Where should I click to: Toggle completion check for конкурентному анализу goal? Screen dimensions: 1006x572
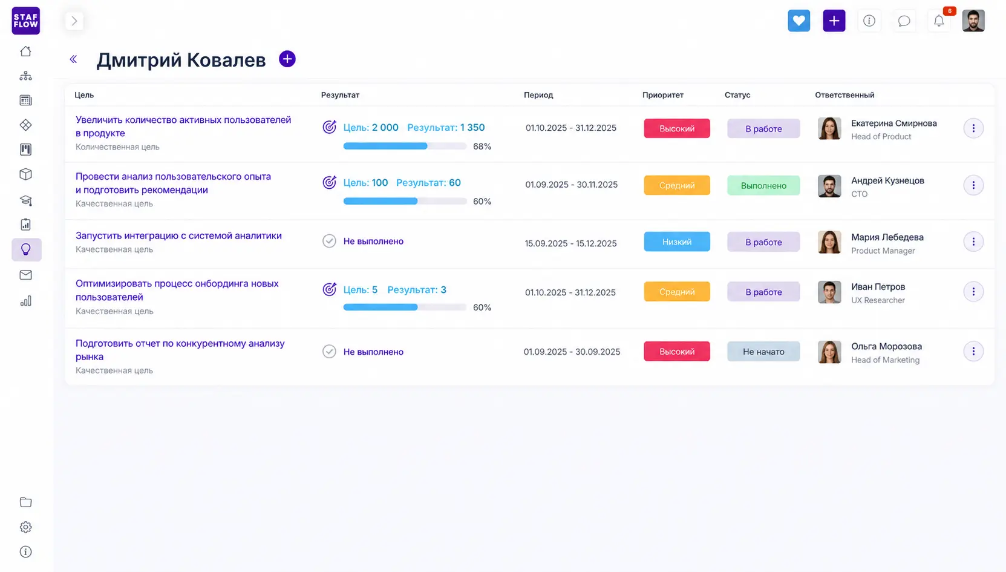(x=329, y=352)
